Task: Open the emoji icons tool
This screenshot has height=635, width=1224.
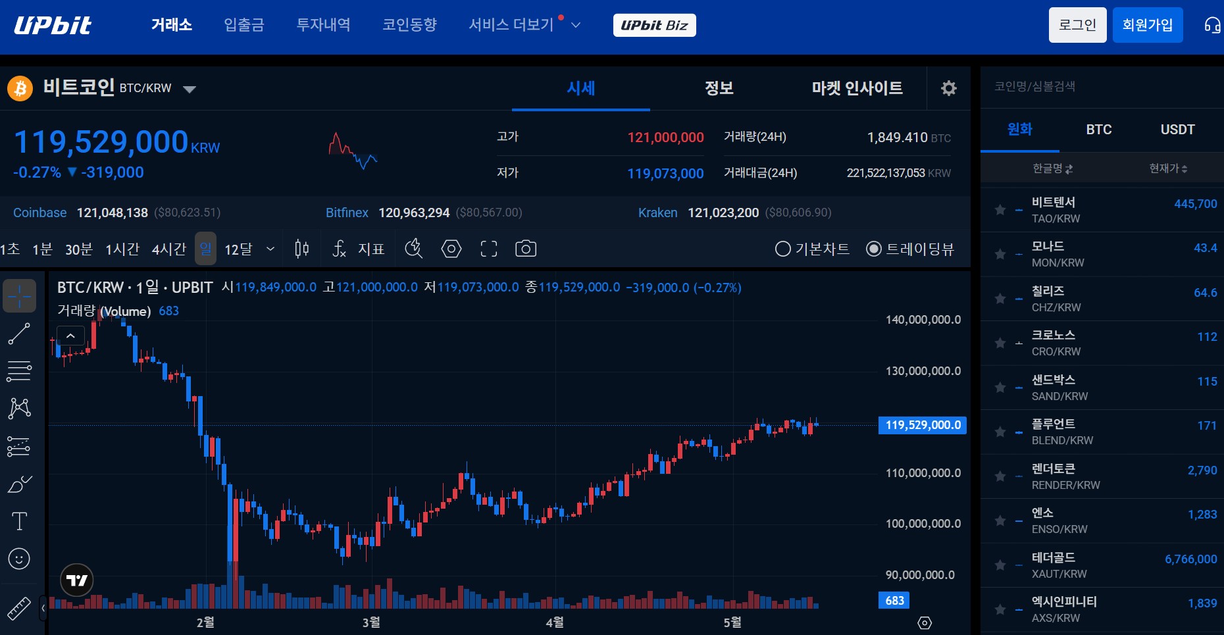Action: pyautogui.click(x=19, y=559)
